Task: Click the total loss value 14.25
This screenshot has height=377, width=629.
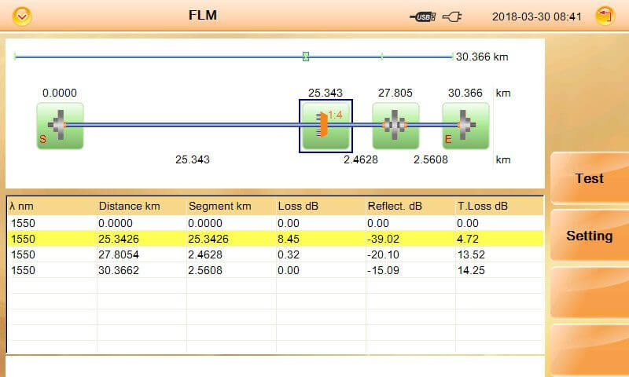Action: (471, 270)
